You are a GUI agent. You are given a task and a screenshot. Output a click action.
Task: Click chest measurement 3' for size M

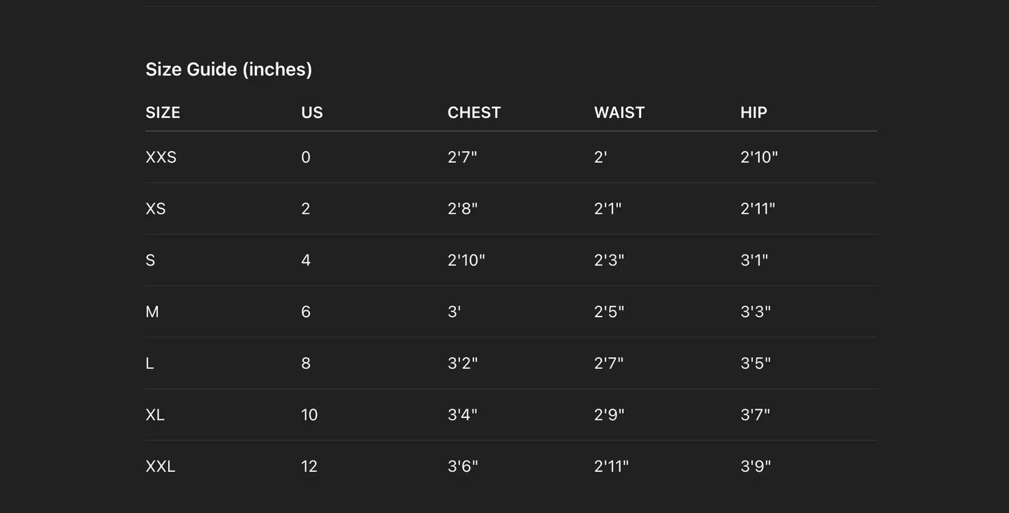coord(454,312)
